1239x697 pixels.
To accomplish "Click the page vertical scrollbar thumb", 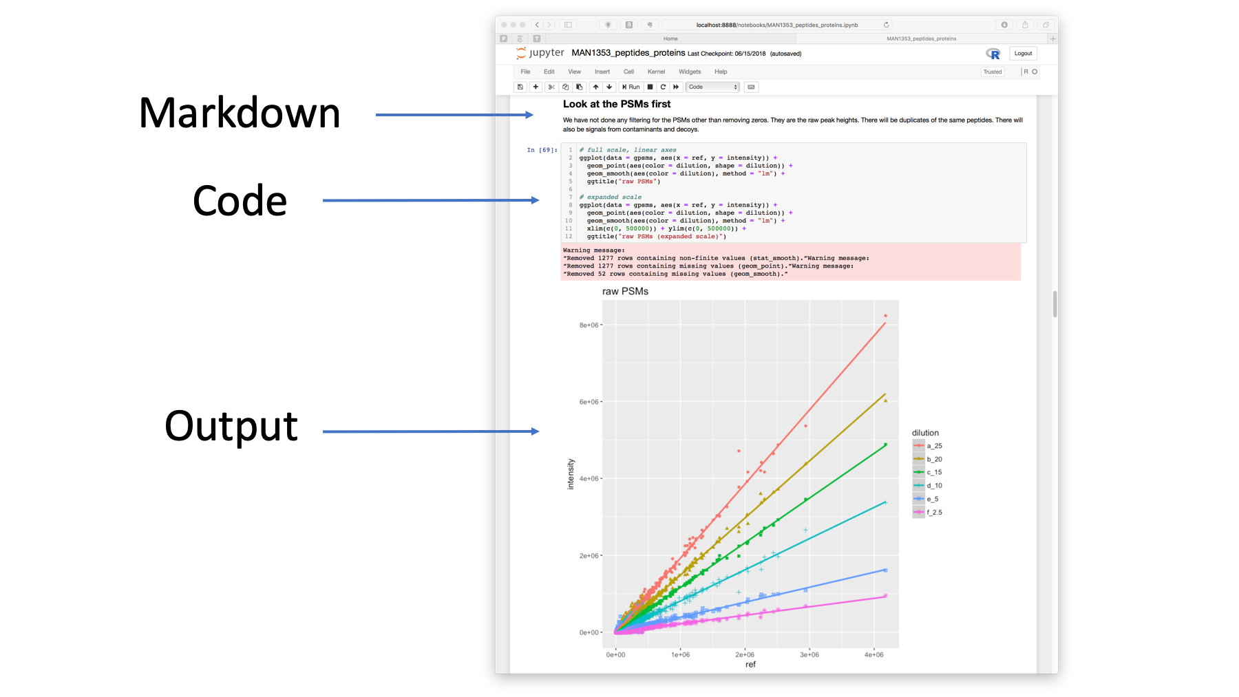I will pyautogui.click(x=1055, y=303).
